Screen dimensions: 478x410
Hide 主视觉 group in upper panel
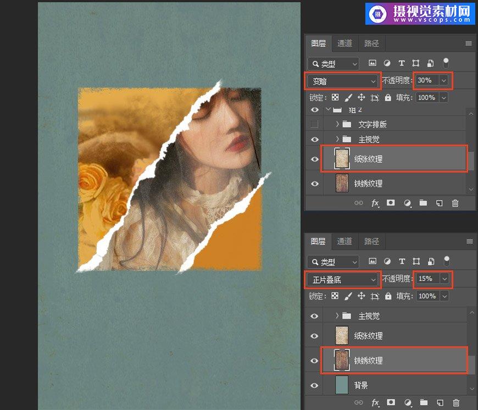315,139
